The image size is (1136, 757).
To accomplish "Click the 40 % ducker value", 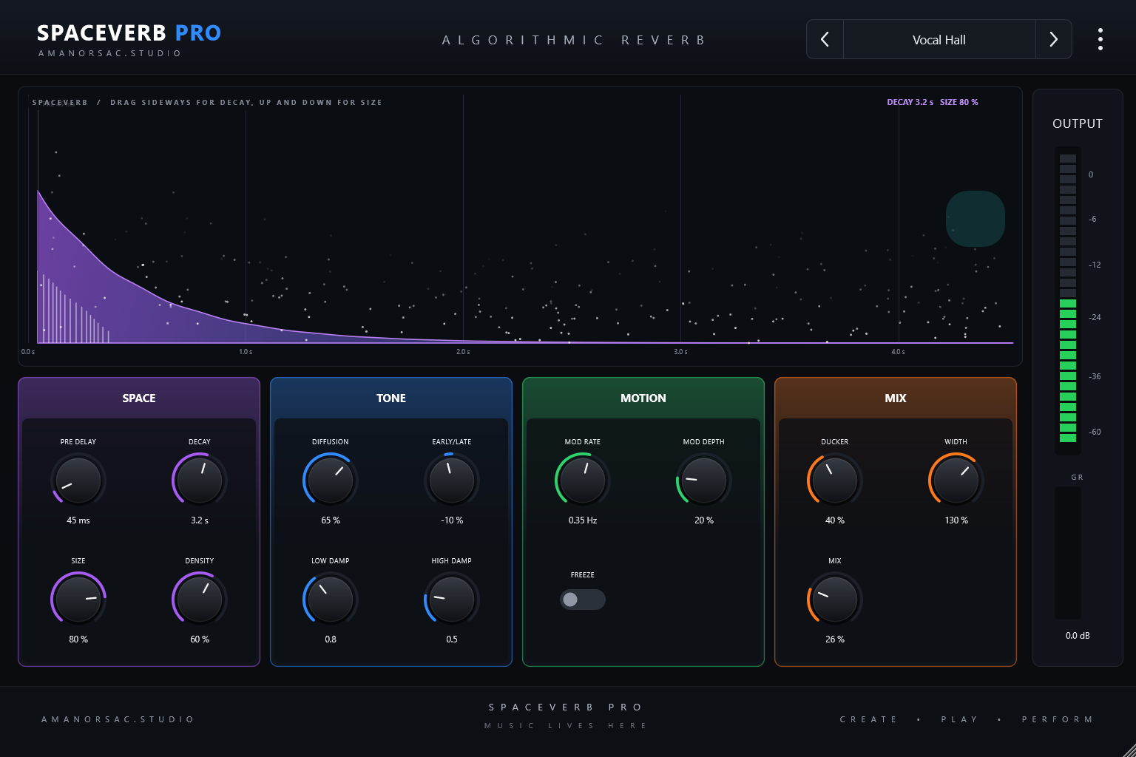I will coord(835,520).
